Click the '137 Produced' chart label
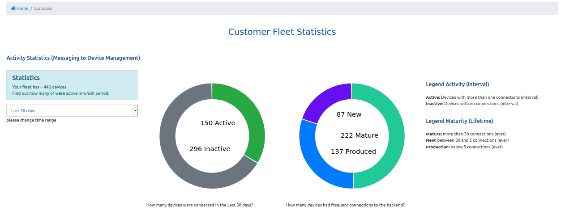565x219 pixels. point(353,152)
